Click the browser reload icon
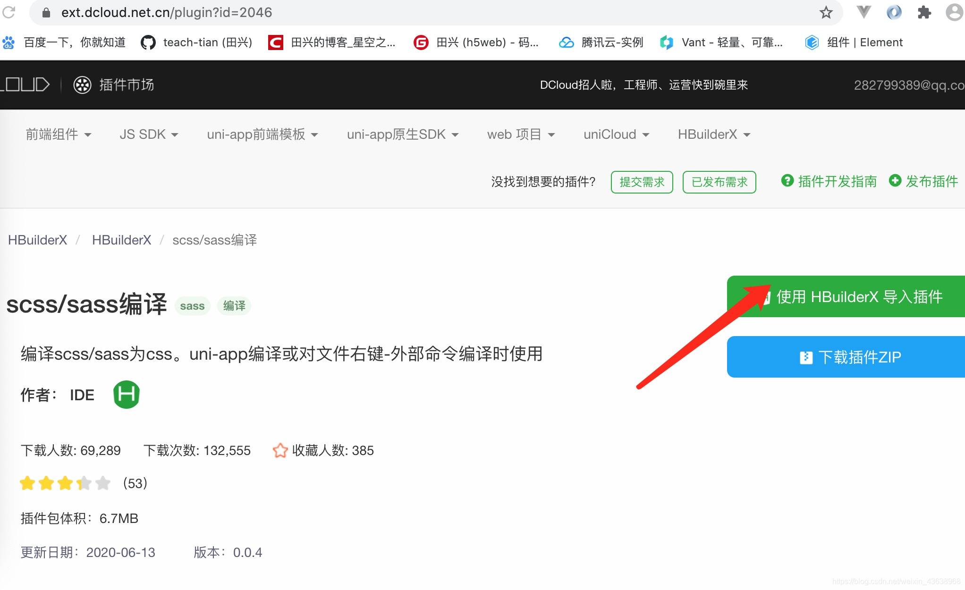This screenshot has height=590, width=965. click(x=8, y=12)
